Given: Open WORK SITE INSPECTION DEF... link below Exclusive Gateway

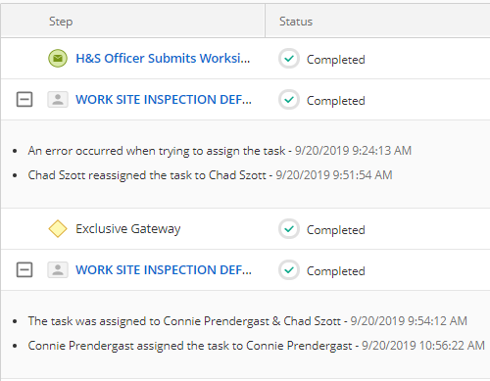Looking at the screenshot, I should click(x=164, y=270).
